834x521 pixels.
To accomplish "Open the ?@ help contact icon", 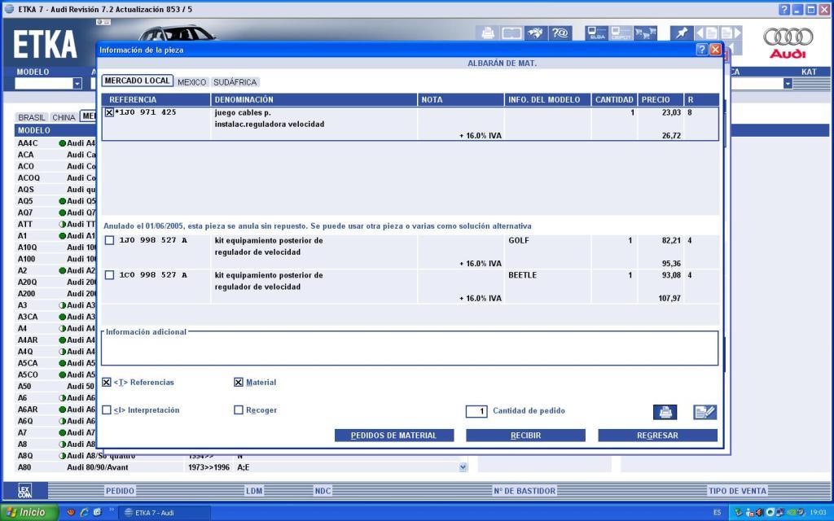I will [560, 33].
